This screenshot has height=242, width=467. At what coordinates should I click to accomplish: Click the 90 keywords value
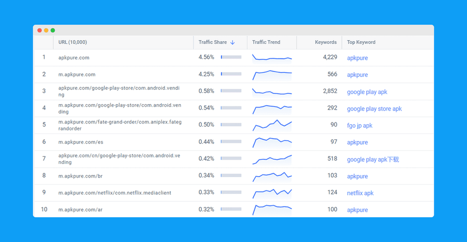coord(334,125)
